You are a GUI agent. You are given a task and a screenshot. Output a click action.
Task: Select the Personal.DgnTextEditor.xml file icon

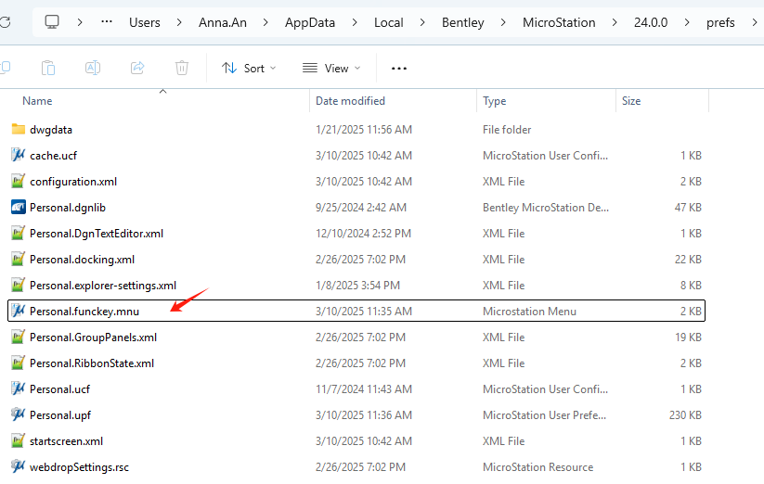coord(18,234)
